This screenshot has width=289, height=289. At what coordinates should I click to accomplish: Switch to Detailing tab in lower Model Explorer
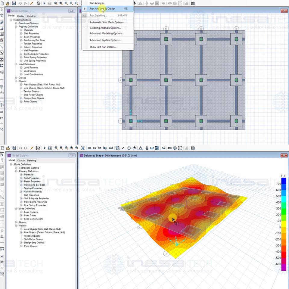pos(31,160)
